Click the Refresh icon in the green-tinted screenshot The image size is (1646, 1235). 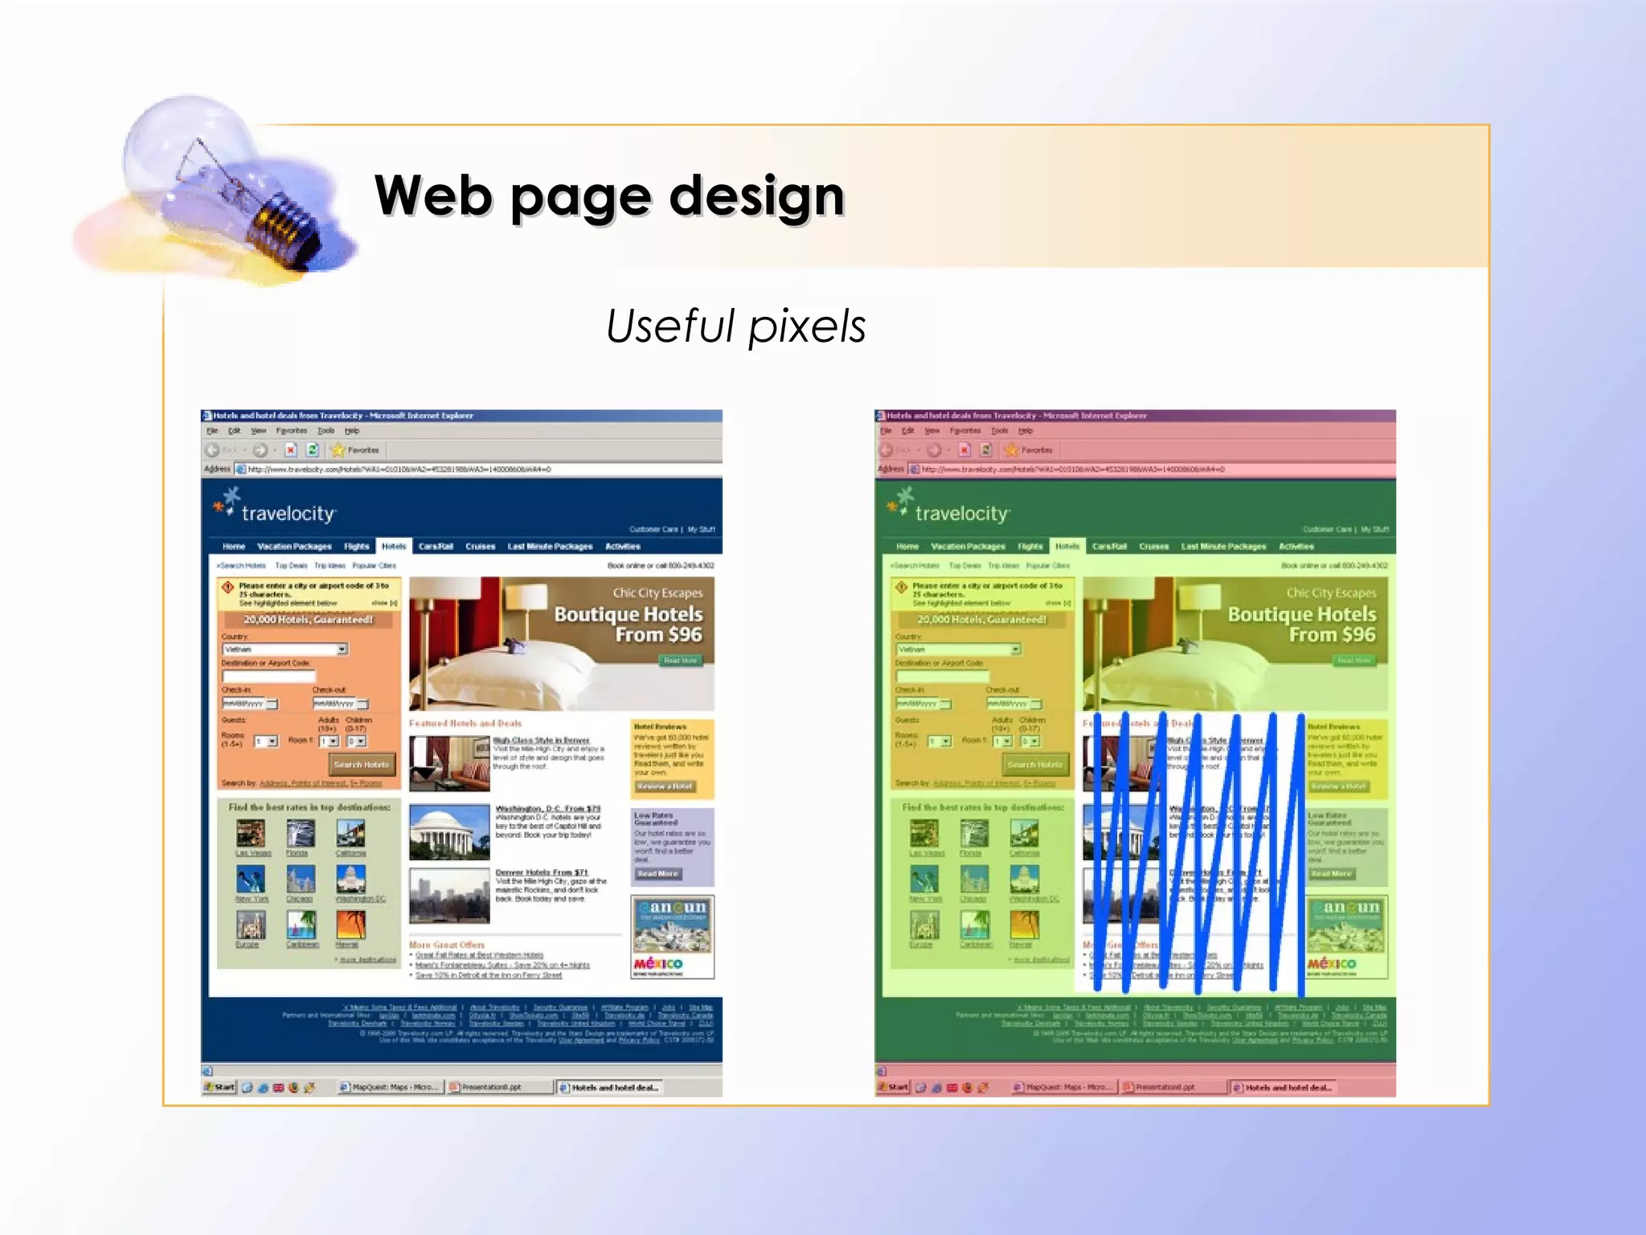pos(986,450)
